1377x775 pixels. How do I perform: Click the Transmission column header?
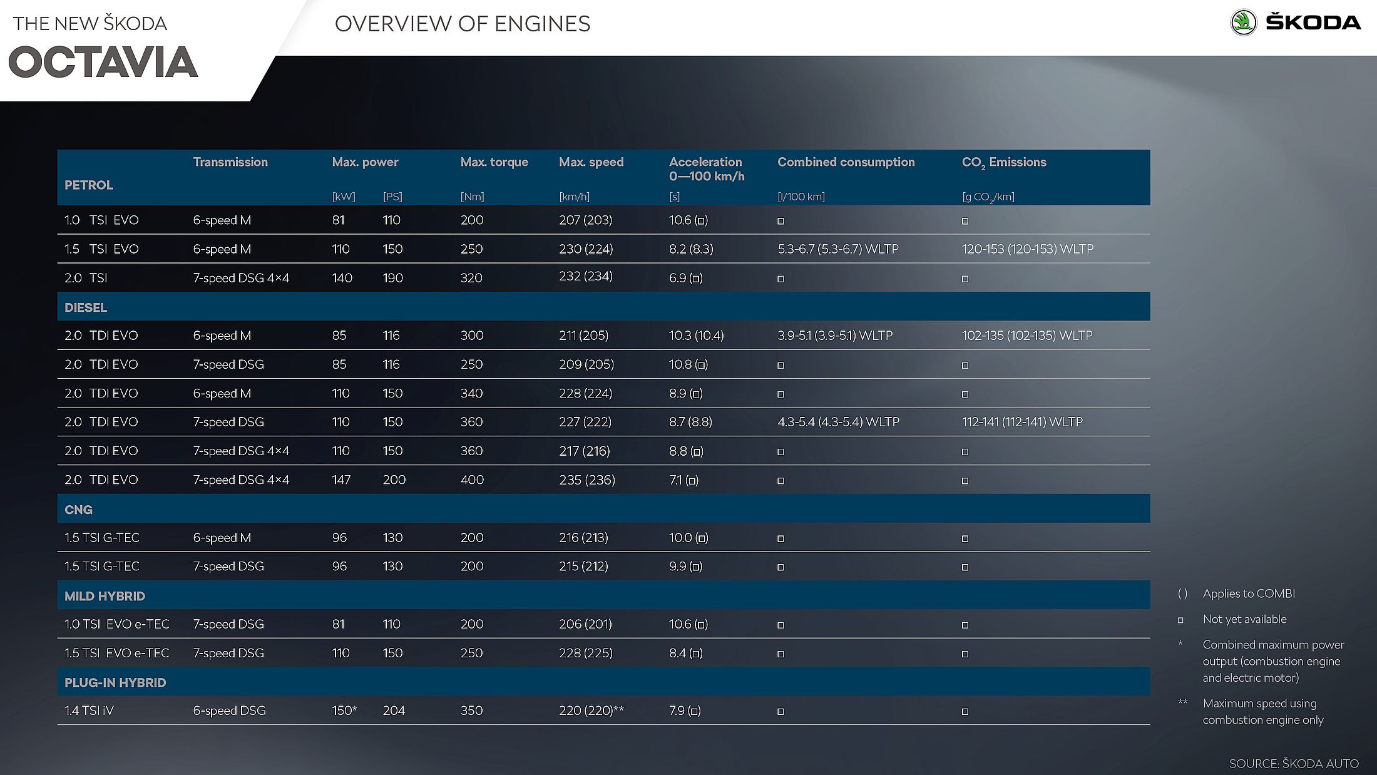(x=230, y=162)
